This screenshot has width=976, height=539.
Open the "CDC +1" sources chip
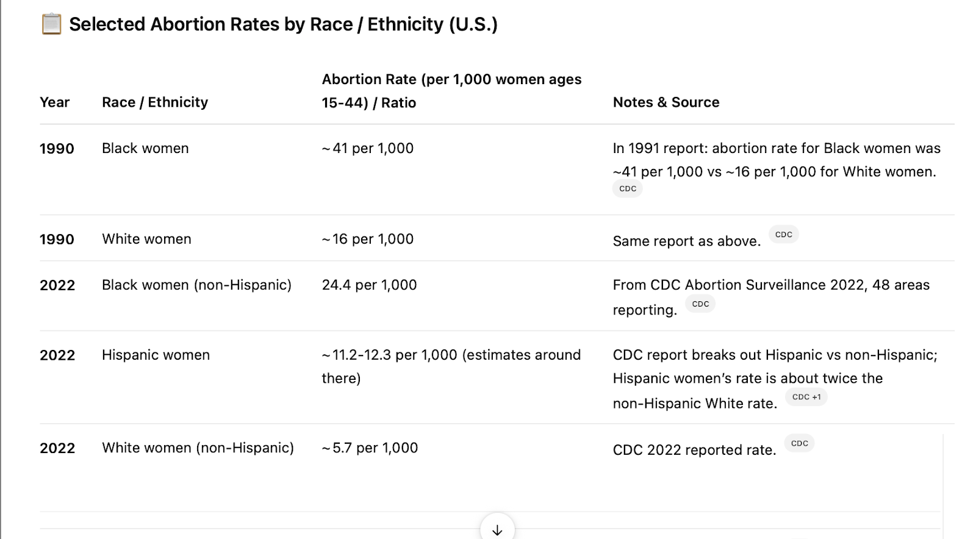click(x=806, y=397)
